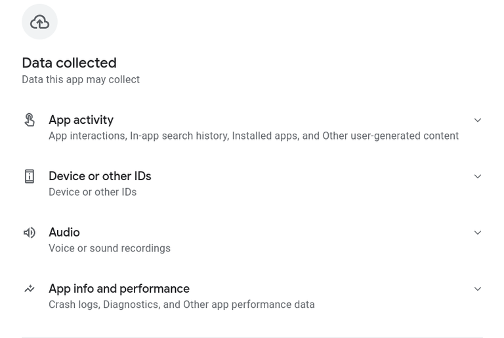Click the Crash logs and Diagnostics description
The width and height of the screenshot is (504, 338).
(182, 305)
